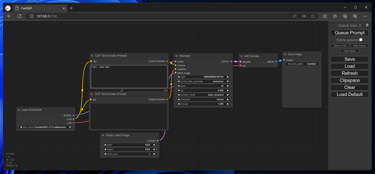The height and width of the screenshot is (174, 375).
Task: Click the sidebar Refresh button
Action: pyautogui.click(x=350, y=73)
